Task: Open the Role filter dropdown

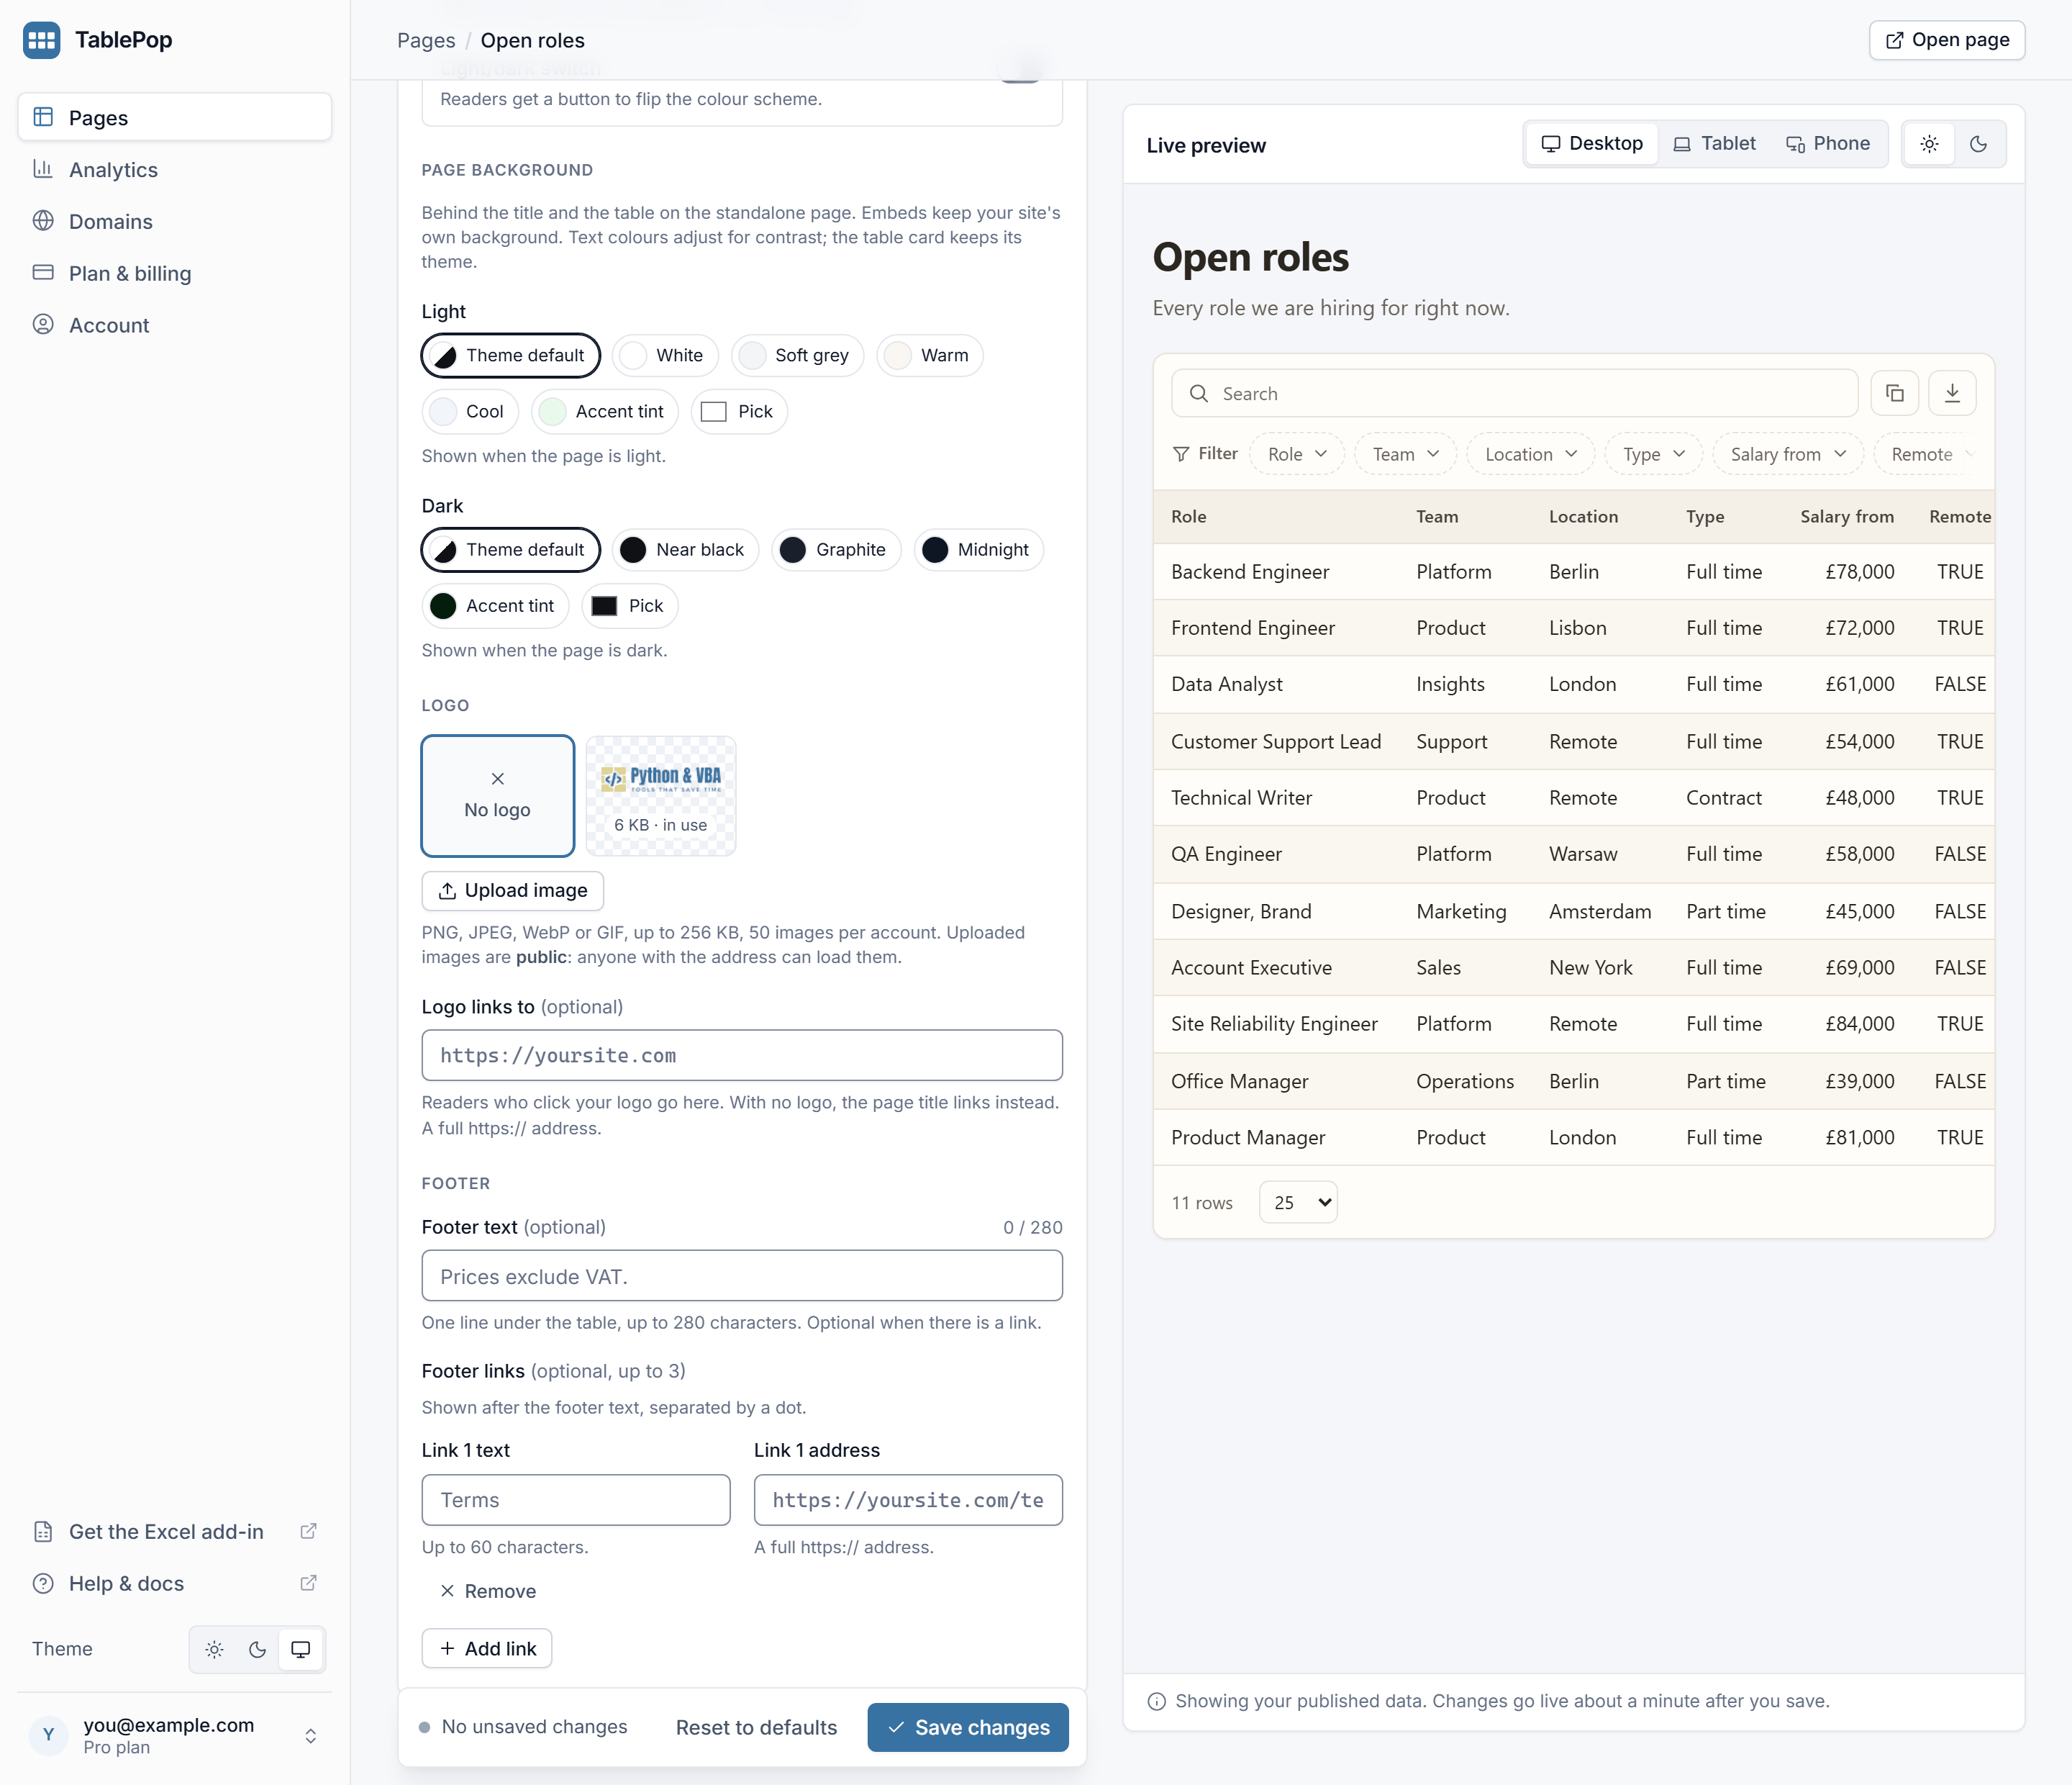Action: click(x=1297, y=454)
